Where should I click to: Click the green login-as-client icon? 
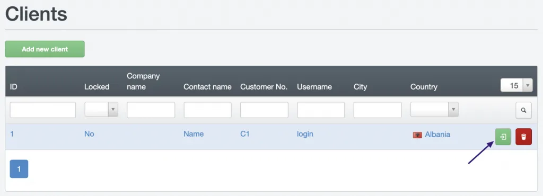503,137
